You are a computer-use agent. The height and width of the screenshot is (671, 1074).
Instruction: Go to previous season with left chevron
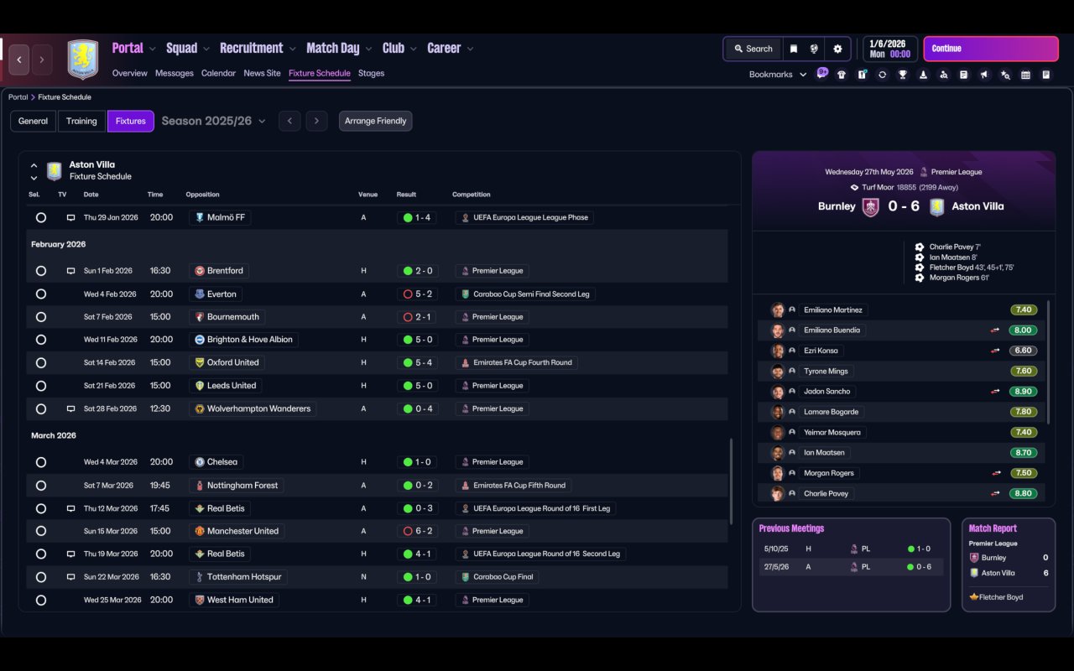[289, 121]
